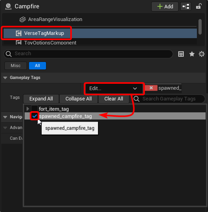Screen dimensions: 208x212
Task: Check the fort_item_tag checkbox
Action: tap(34, 109)
